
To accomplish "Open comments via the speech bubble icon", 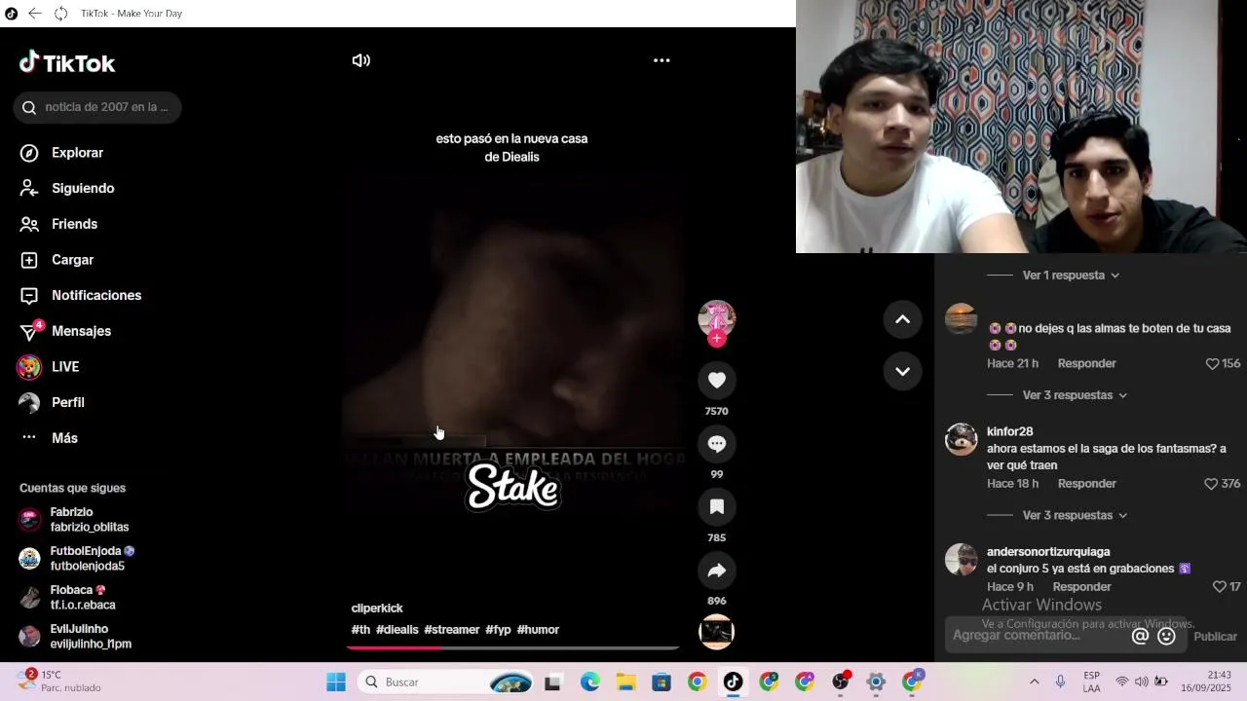I will (x=717, y=443).
